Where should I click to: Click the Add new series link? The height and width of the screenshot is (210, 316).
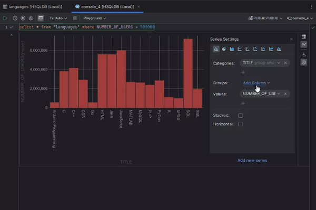252,161
